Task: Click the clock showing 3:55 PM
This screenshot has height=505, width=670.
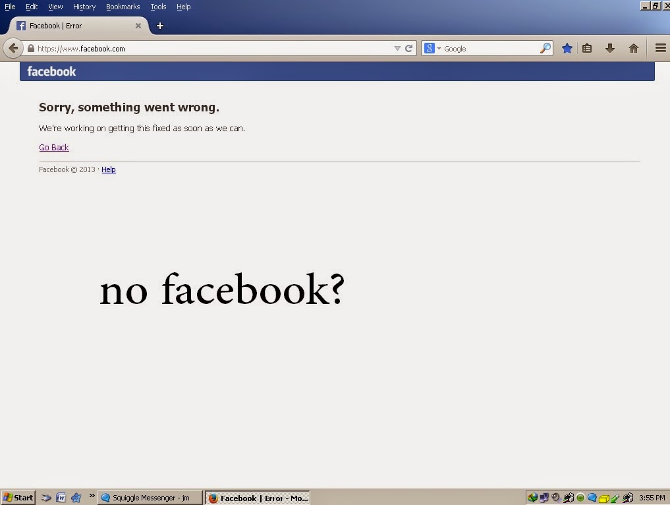Action: pyautogui.click(x=652, y=498)
